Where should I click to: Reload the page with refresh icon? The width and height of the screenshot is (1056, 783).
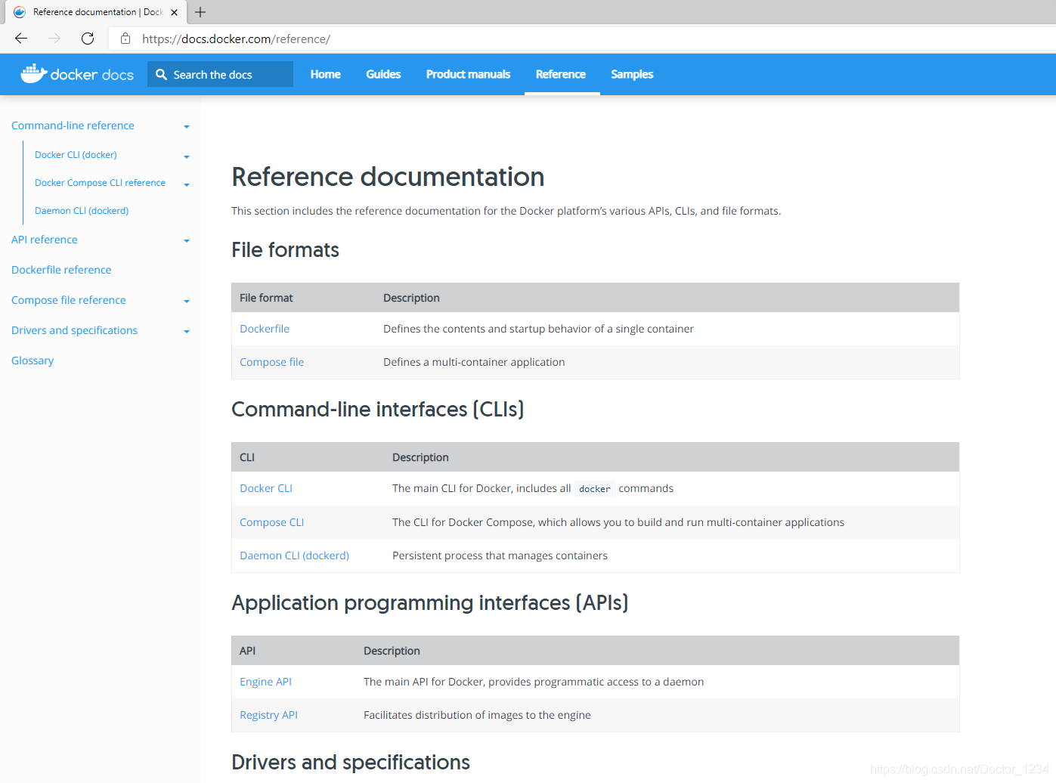coord(88,39)
